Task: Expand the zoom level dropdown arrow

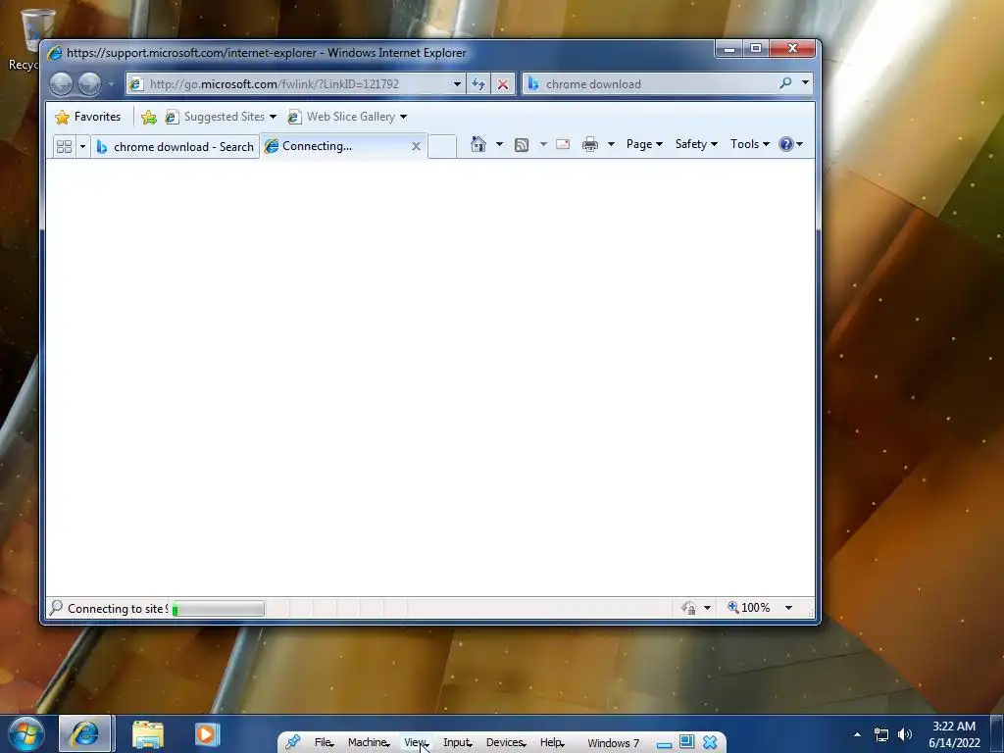Action: [x=789, y=608]
